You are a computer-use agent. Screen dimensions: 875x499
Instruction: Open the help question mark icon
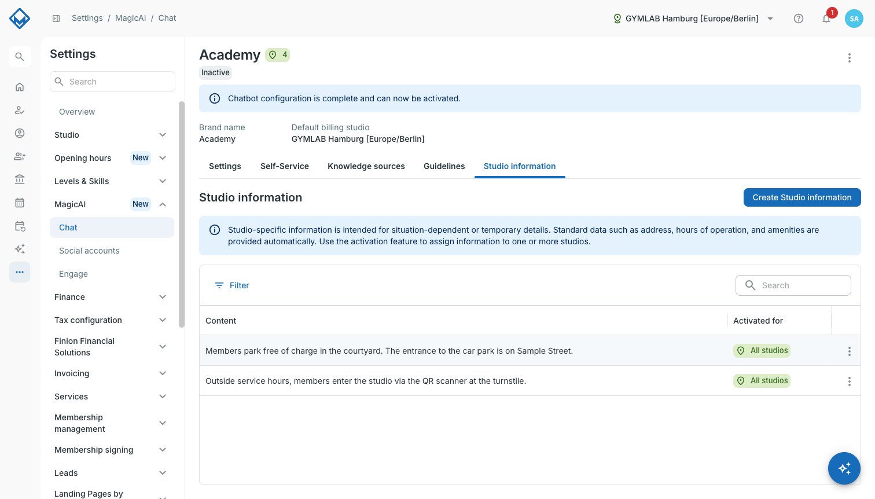[x=799, y=19]
